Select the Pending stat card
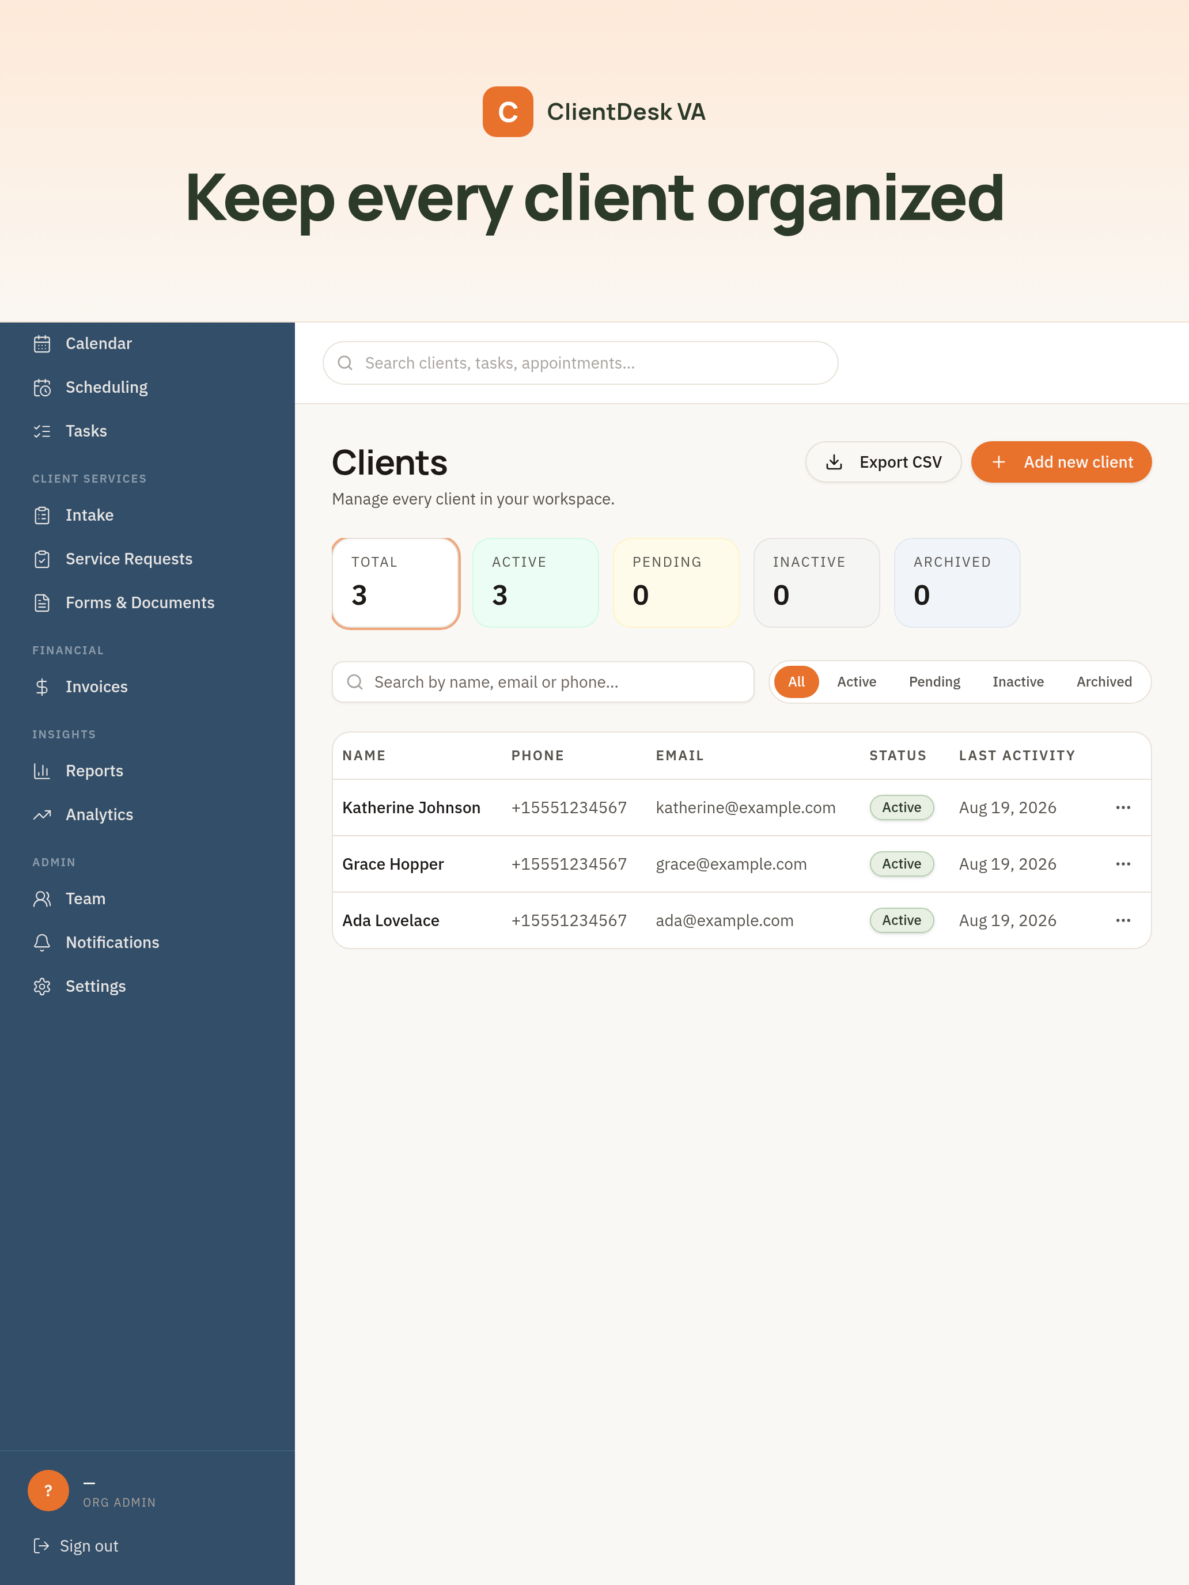The width and height of the screenshot is (1189, 1585). [x=676, y=583]
